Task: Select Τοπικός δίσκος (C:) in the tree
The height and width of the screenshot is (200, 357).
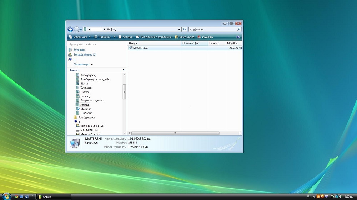Action: [92, 126]
